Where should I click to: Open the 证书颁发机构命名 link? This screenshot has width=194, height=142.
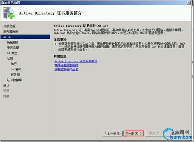click(66, 69)
